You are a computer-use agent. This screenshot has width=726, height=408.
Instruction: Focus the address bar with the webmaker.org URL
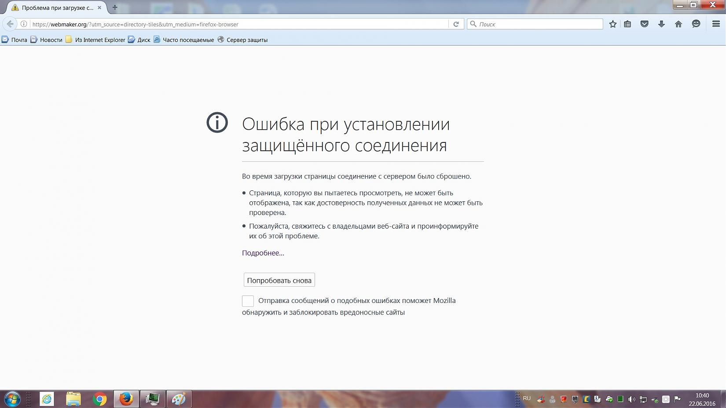pos(240,24)
